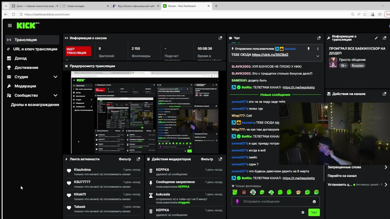Open browser media control music icon
This screenshot has width=390, height=219.
click(372, 14)
